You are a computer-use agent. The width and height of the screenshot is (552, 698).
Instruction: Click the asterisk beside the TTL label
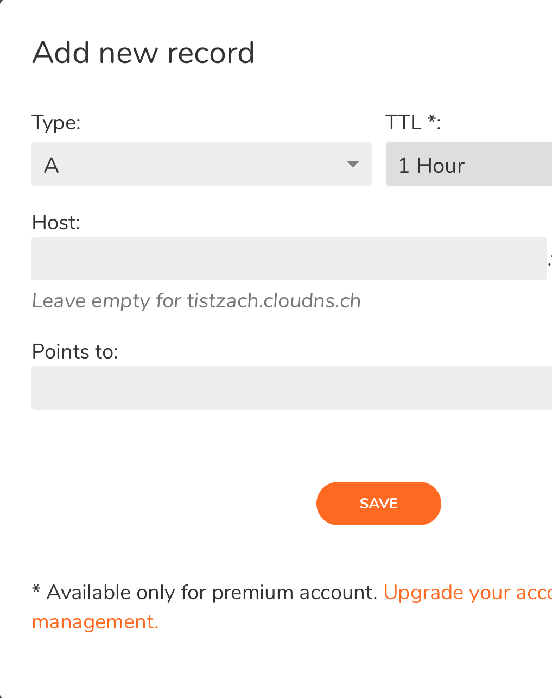click(432, 120)
